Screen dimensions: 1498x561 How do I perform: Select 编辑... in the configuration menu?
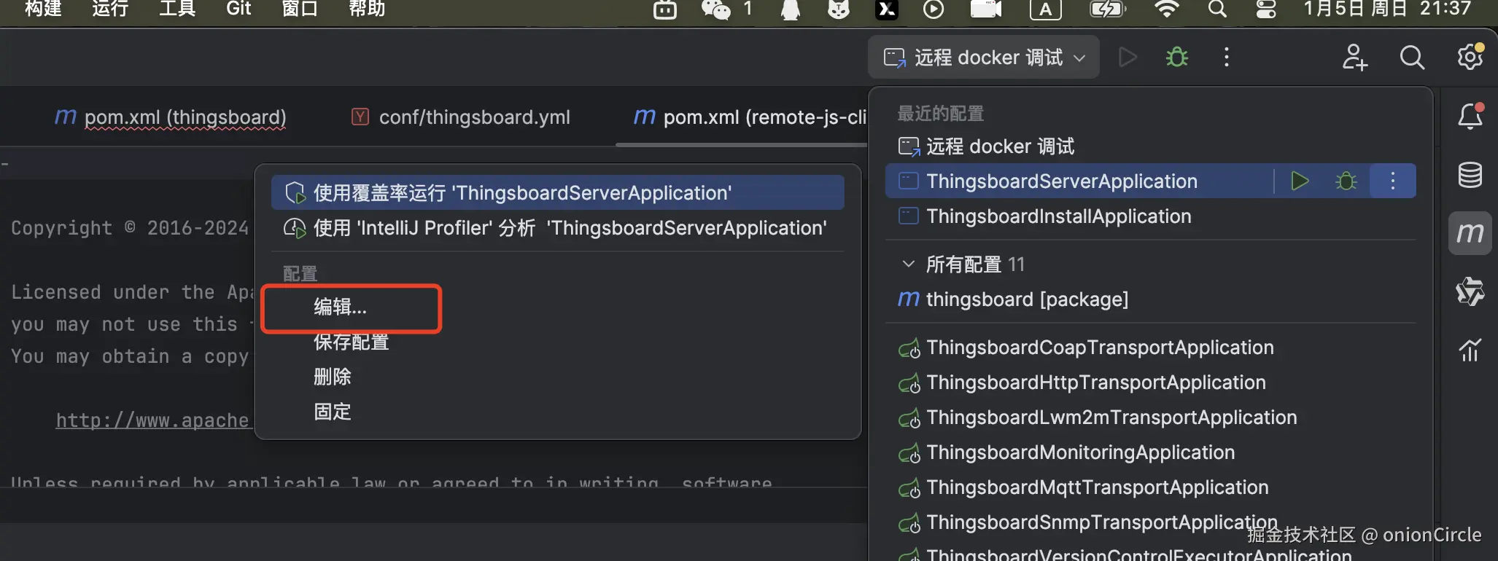pos(340,307)
